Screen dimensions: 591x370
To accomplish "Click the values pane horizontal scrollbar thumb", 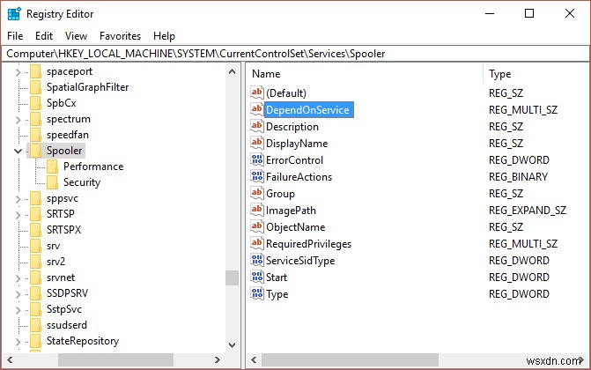I will pos(351,359).
